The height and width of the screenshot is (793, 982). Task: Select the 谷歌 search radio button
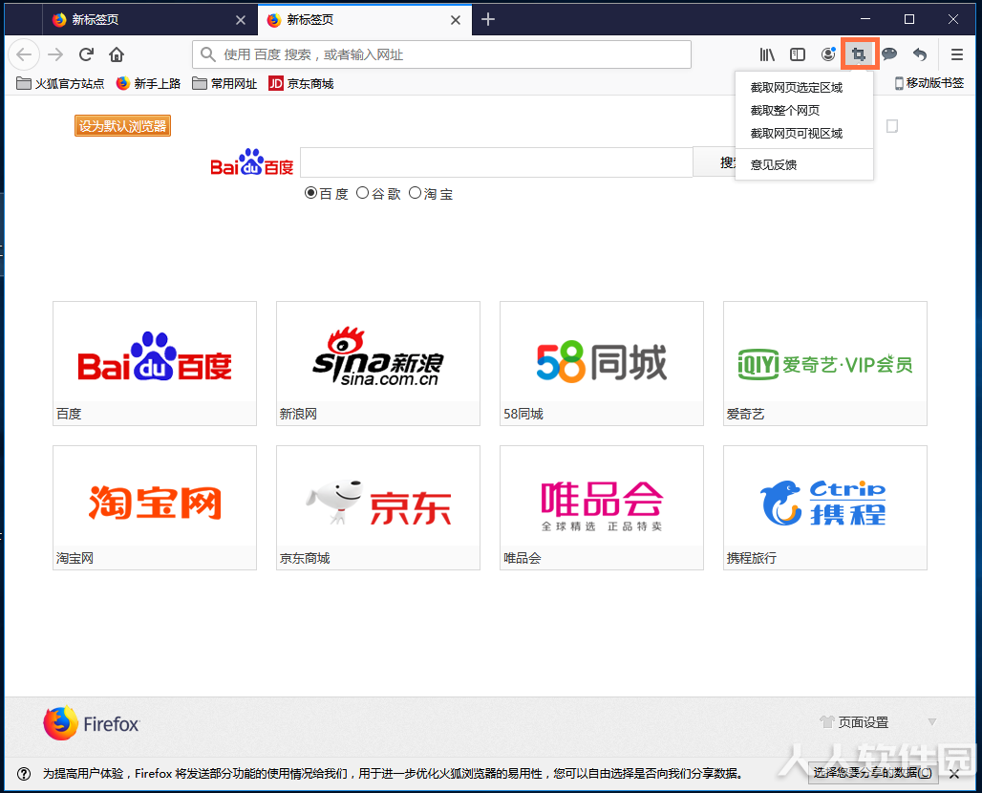click(x=363, y=193)
